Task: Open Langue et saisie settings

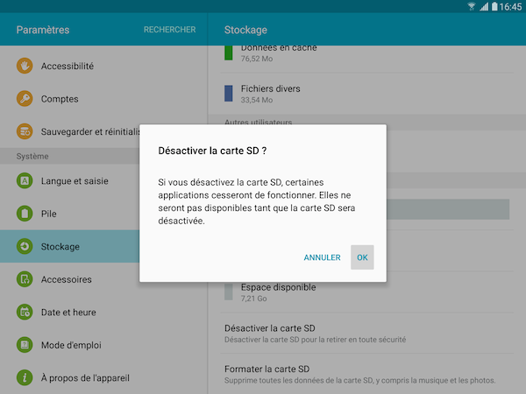Action: tap(70, 181)
